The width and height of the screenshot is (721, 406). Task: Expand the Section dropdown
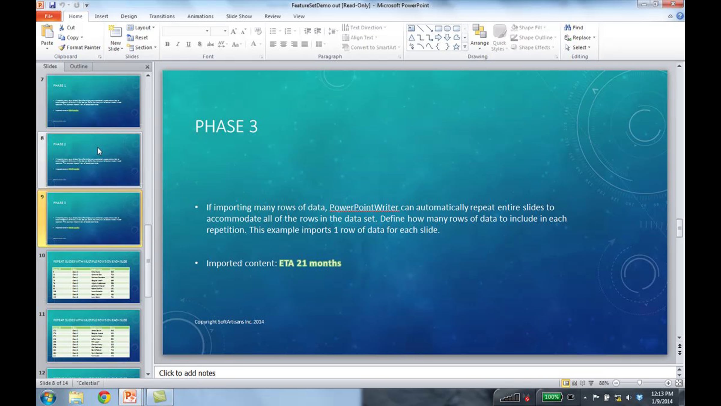(142, 48)
